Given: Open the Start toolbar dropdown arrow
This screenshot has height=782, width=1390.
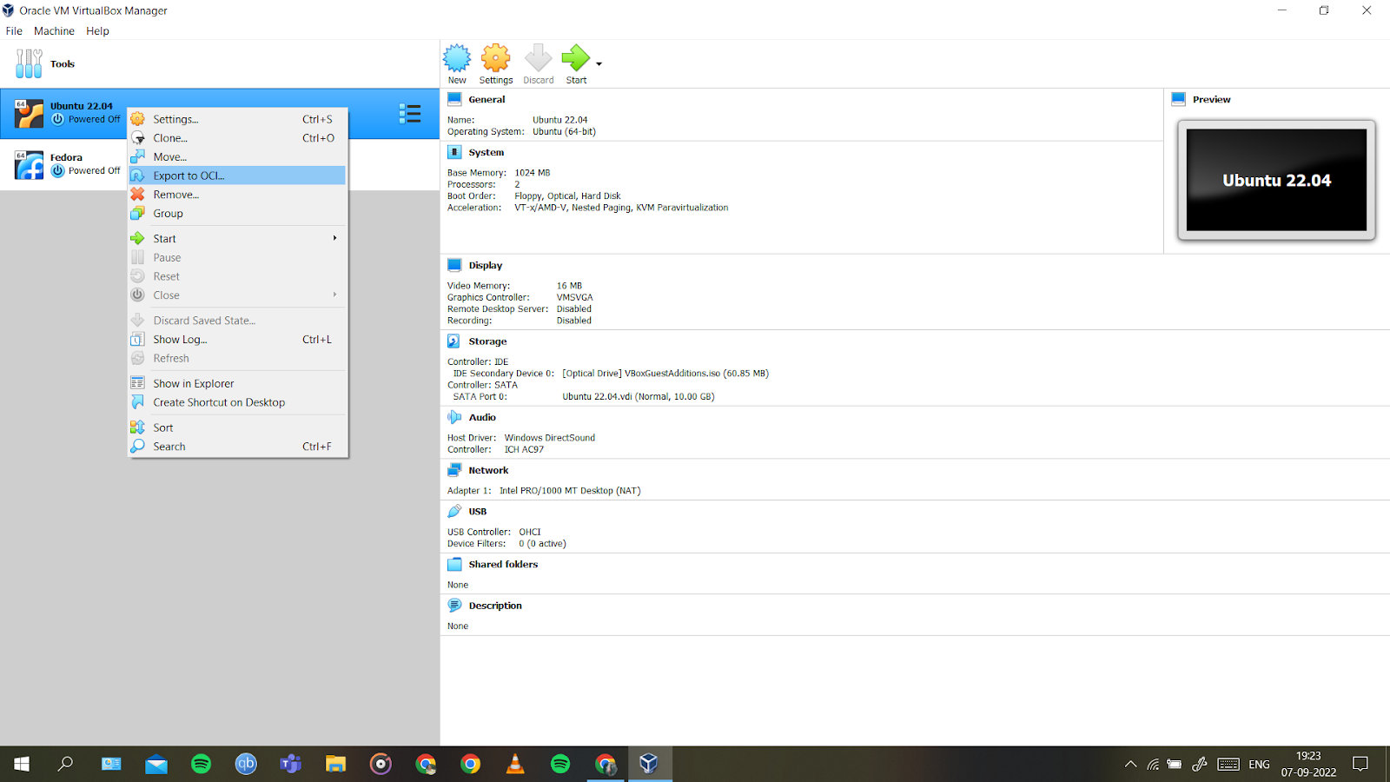Looking at the screenshot, I should tap(599, 63).
